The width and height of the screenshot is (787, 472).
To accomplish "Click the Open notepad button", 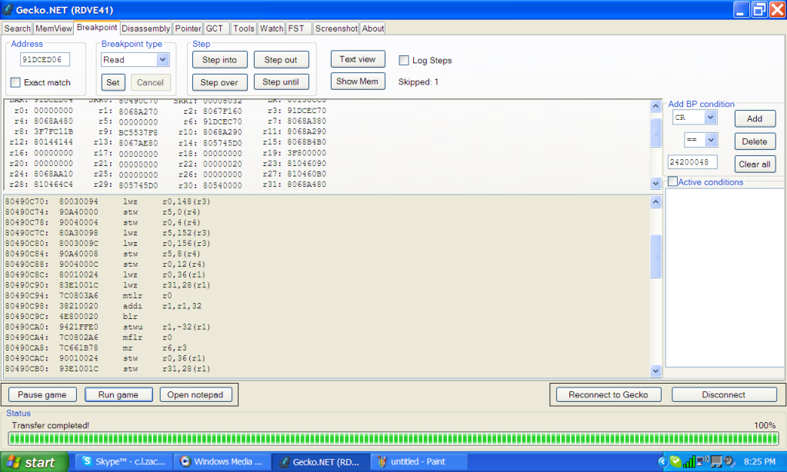I will coord(195,395).
